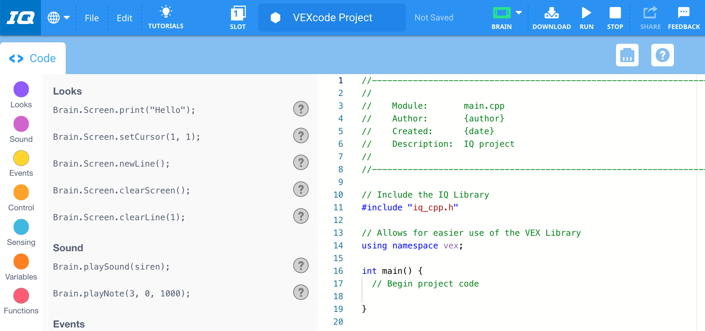Open the Edit menu
705x331 pixels.
point(124,18)
